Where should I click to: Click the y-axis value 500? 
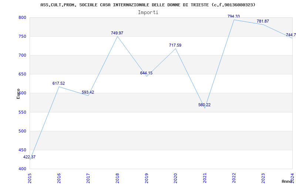pos(22,131)
